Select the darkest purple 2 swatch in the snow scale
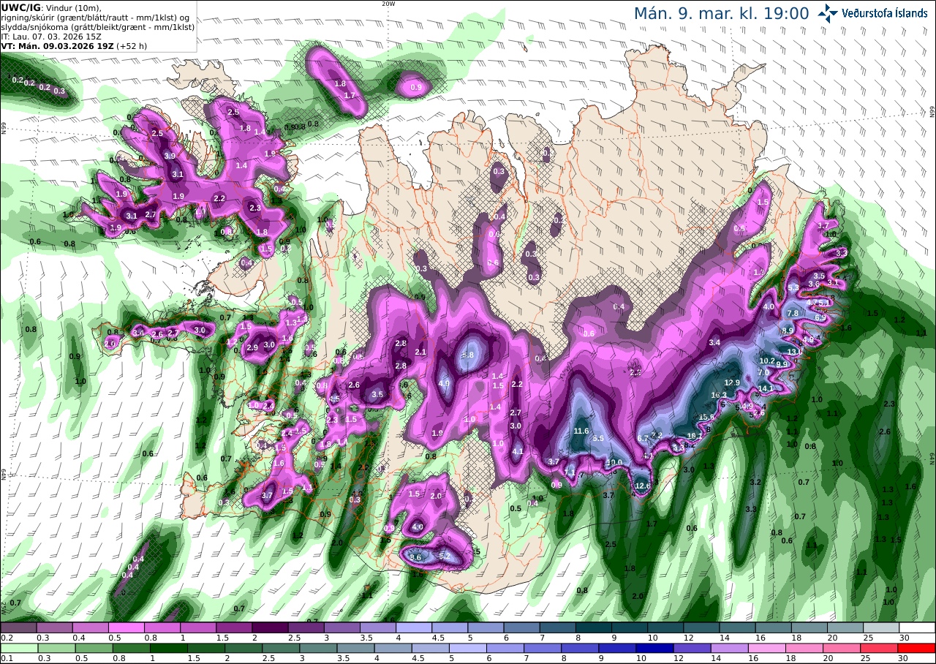 tap(270, 627)
